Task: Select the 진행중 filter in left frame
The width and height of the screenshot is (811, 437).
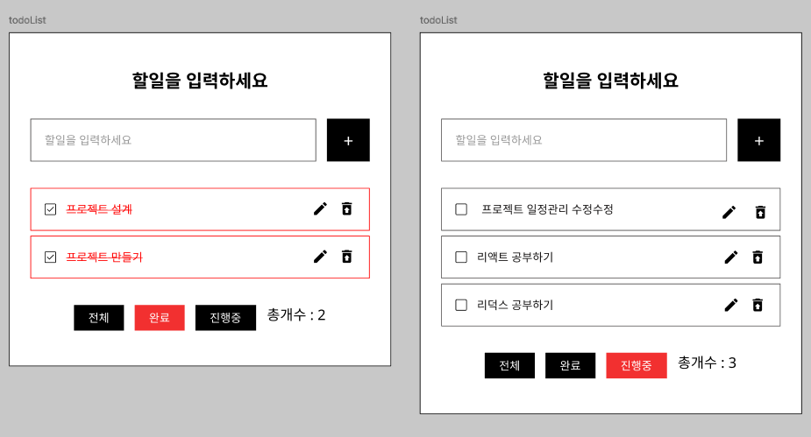Action: [225, 317]
